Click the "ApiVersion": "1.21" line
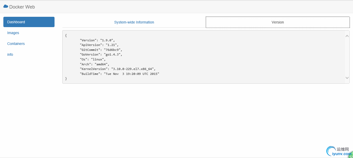Image resolution: width=353 pixels, height=158 pixels. click(x=99, y=45)
